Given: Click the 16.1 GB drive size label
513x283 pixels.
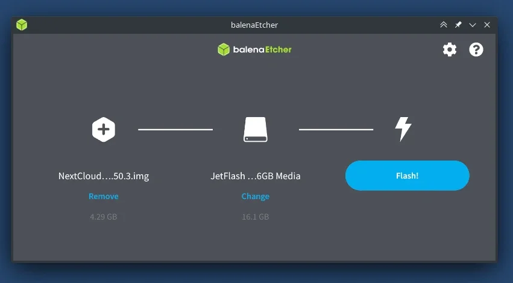Looking at the screenshot, I should [x=256, y=217].
